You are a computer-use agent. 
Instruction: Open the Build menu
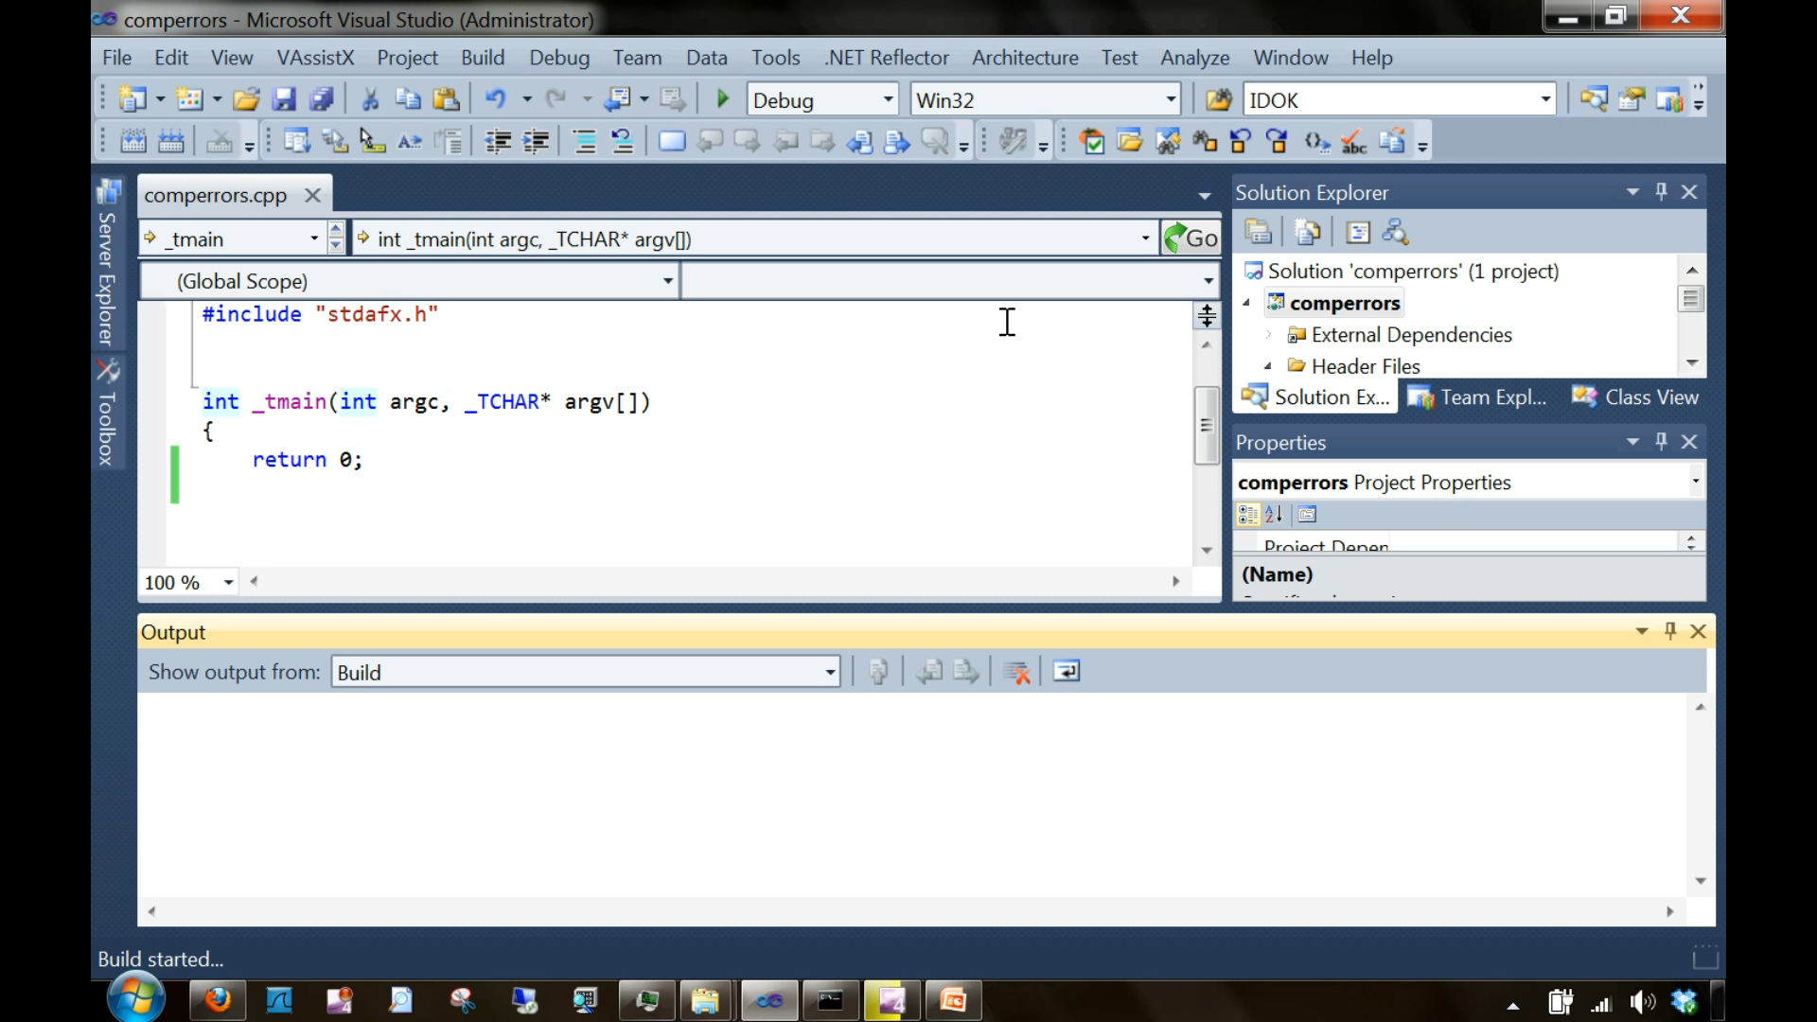(483, 58)
